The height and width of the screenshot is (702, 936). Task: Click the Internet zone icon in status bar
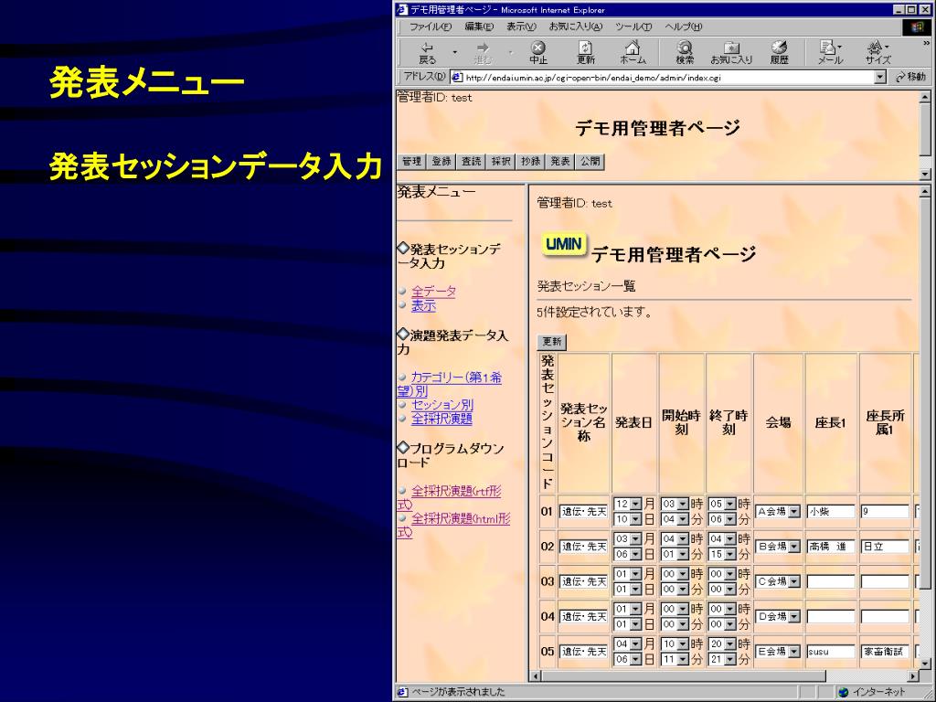click(844, 692)
